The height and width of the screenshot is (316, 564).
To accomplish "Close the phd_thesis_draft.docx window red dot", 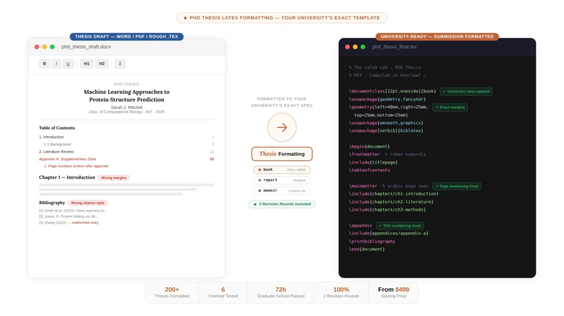I will [x=37, y=47].
